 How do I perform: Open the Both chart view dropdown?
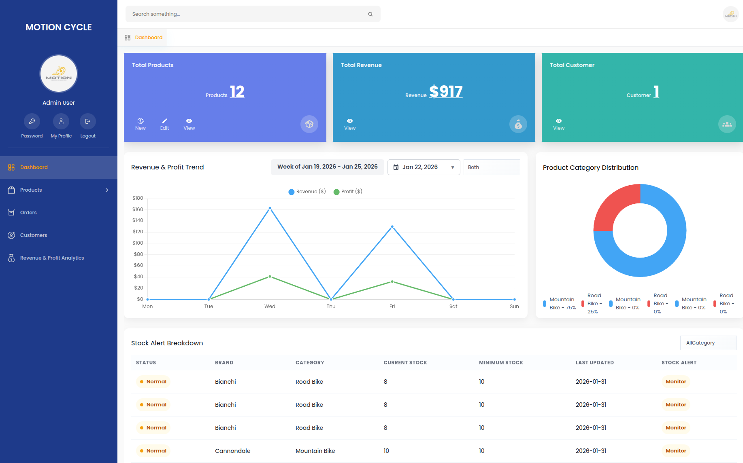[x=492, y=167]
